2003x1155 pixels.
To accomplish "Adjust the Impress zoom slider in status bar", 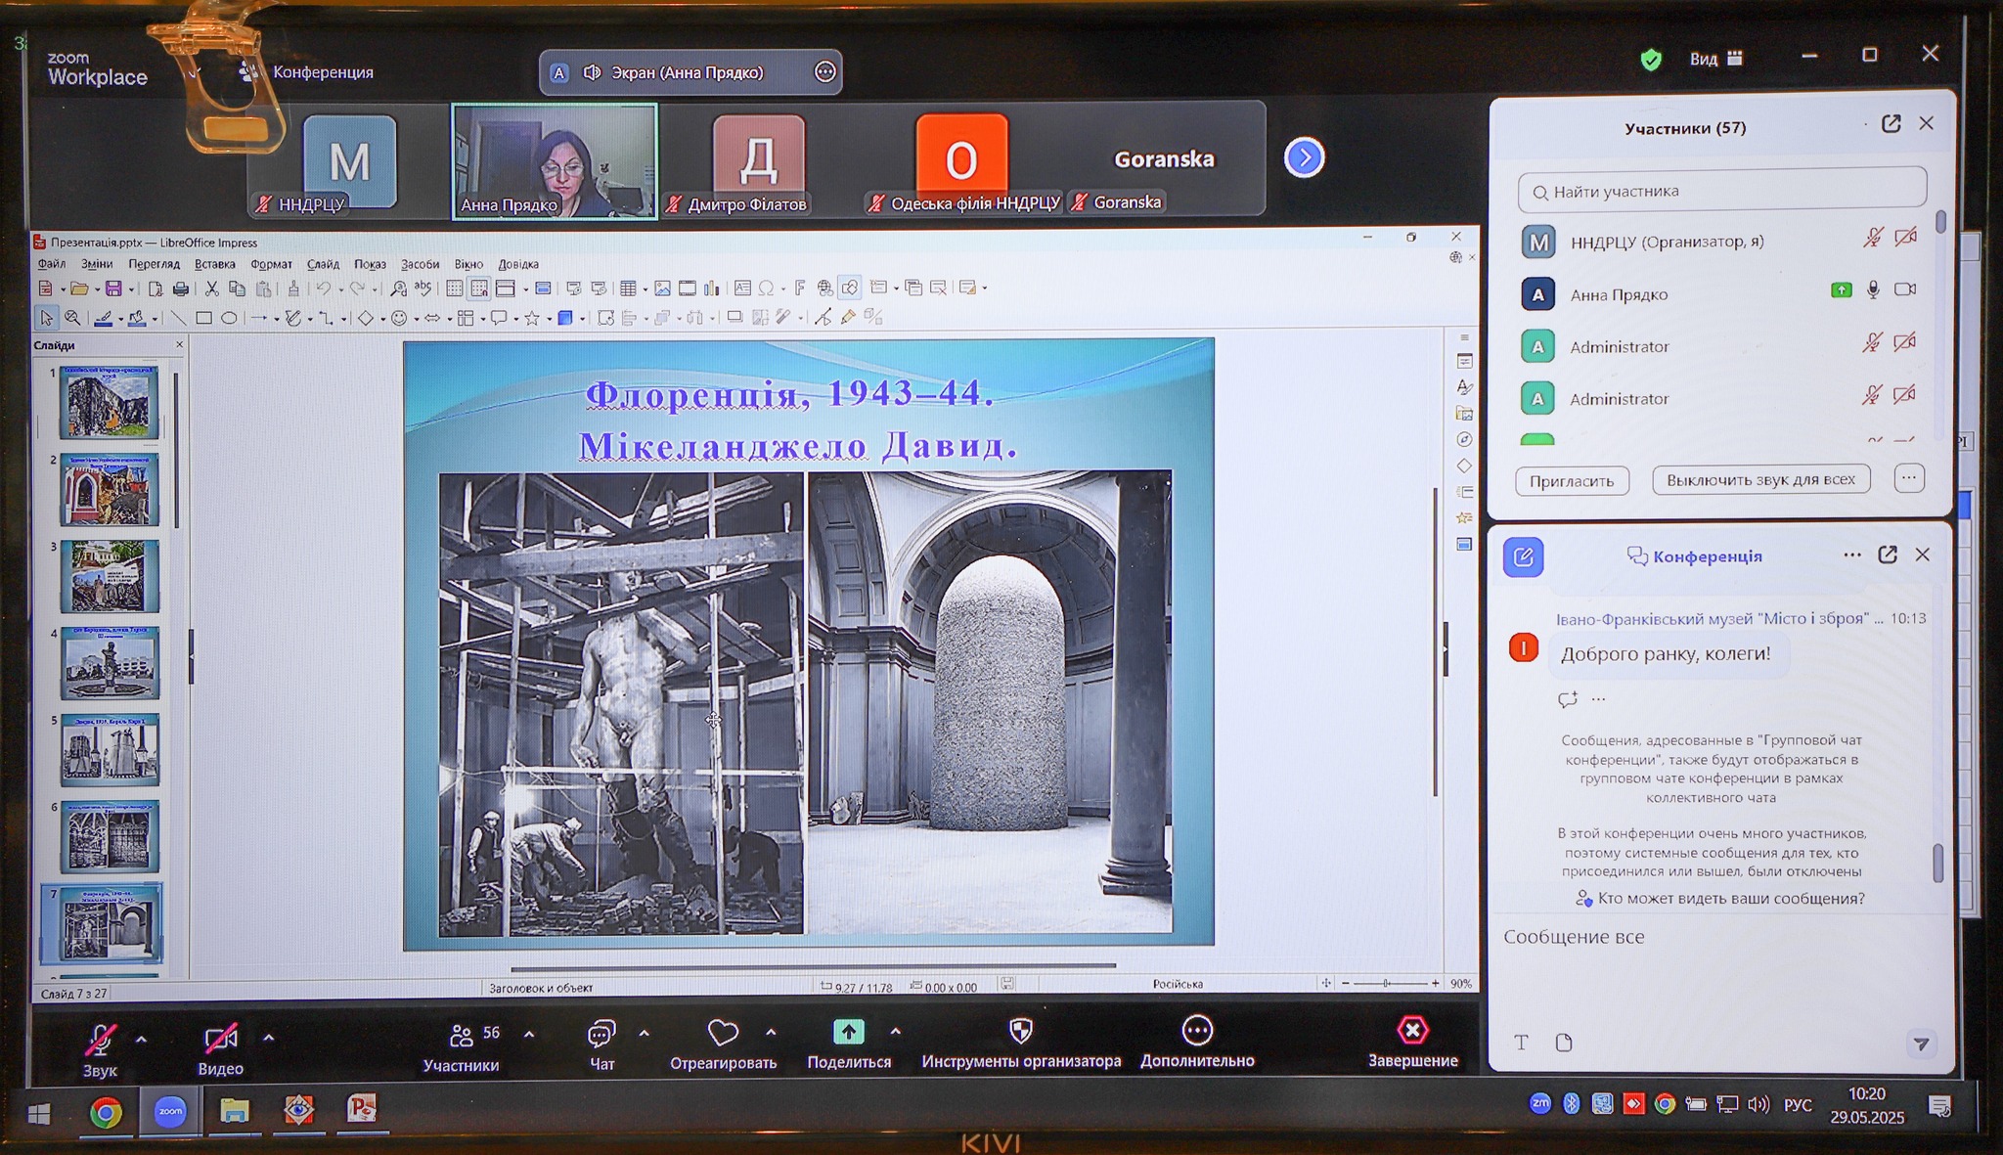I will click(x=1389, y=983).
